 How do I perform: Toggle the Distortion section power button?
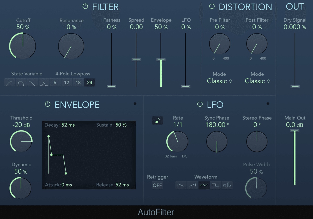pyautogui.click(x=212, y=7)
